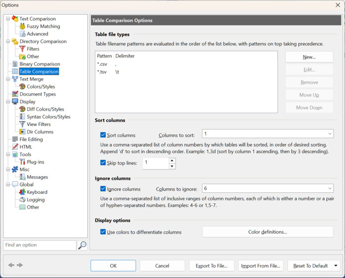345x278 pixels.
Task: Select Other label under Global
Action: (33, 207)
